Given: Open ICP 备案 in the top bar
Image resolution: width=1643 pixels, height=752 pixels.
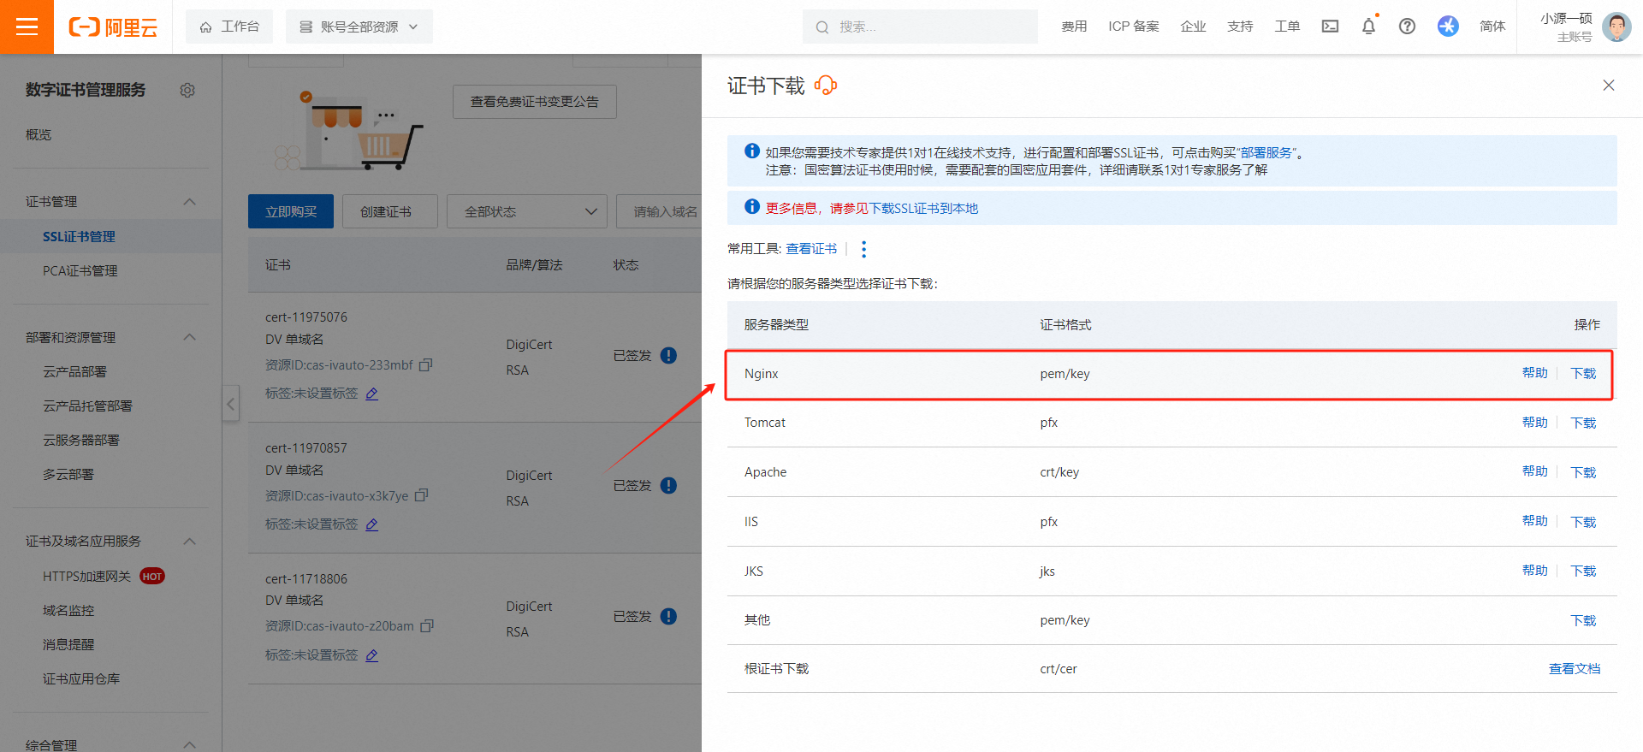Looking at the screenshot, I should [x=1133, y=27].
